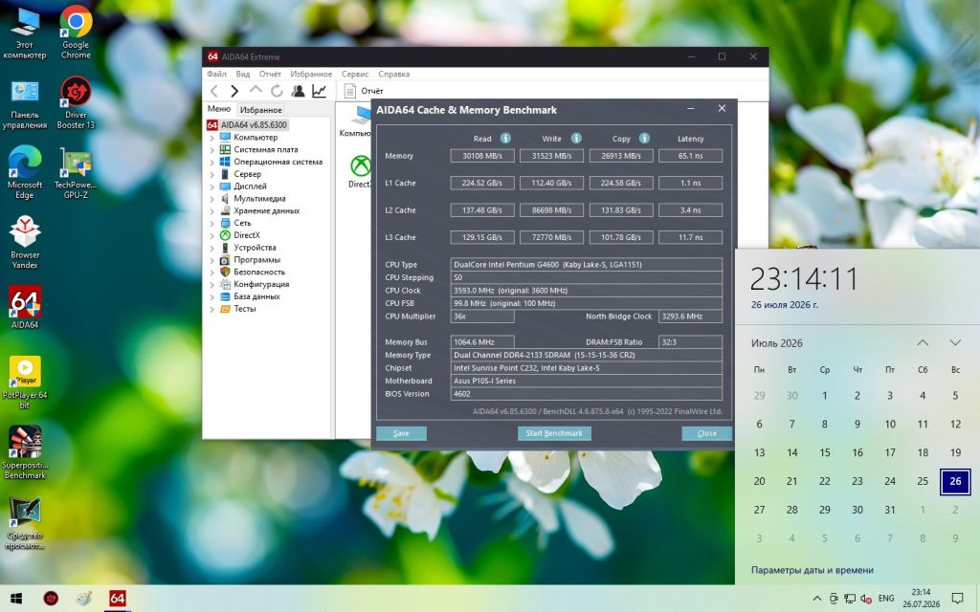The image size is (980, 612).
Task: Select the Тесты tree item
Action: tap(244, 309)
